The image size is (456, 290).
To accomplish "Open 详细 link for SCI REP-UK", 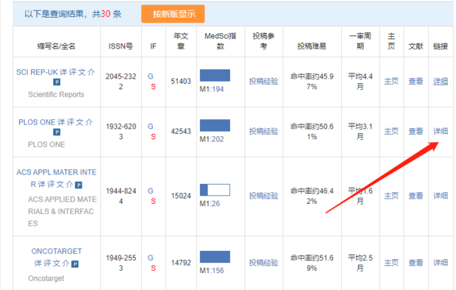I will tap(441, 81).
